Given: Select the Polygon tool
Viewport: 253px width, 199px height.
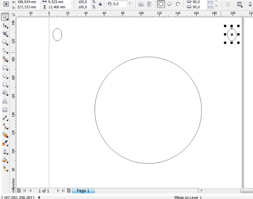Looking at the screenshot, I should coord(4,84).
